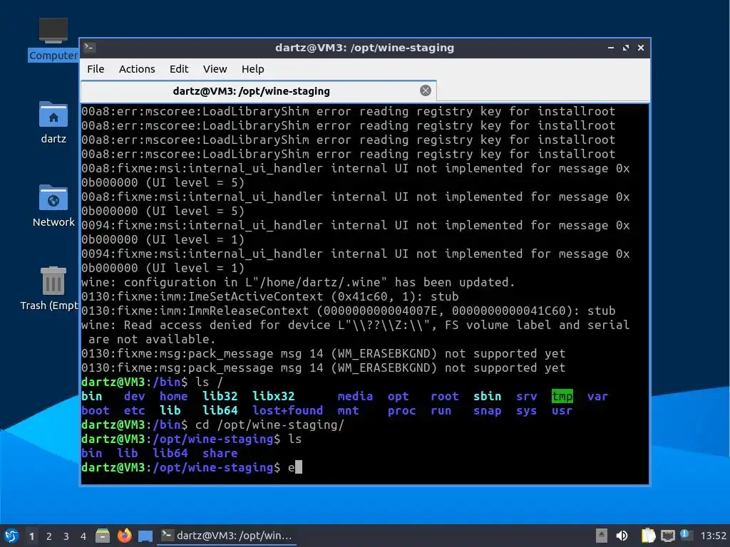Click 'lost+found' in the ls output
The image size is (730, 547).
(x=288, y=411)
